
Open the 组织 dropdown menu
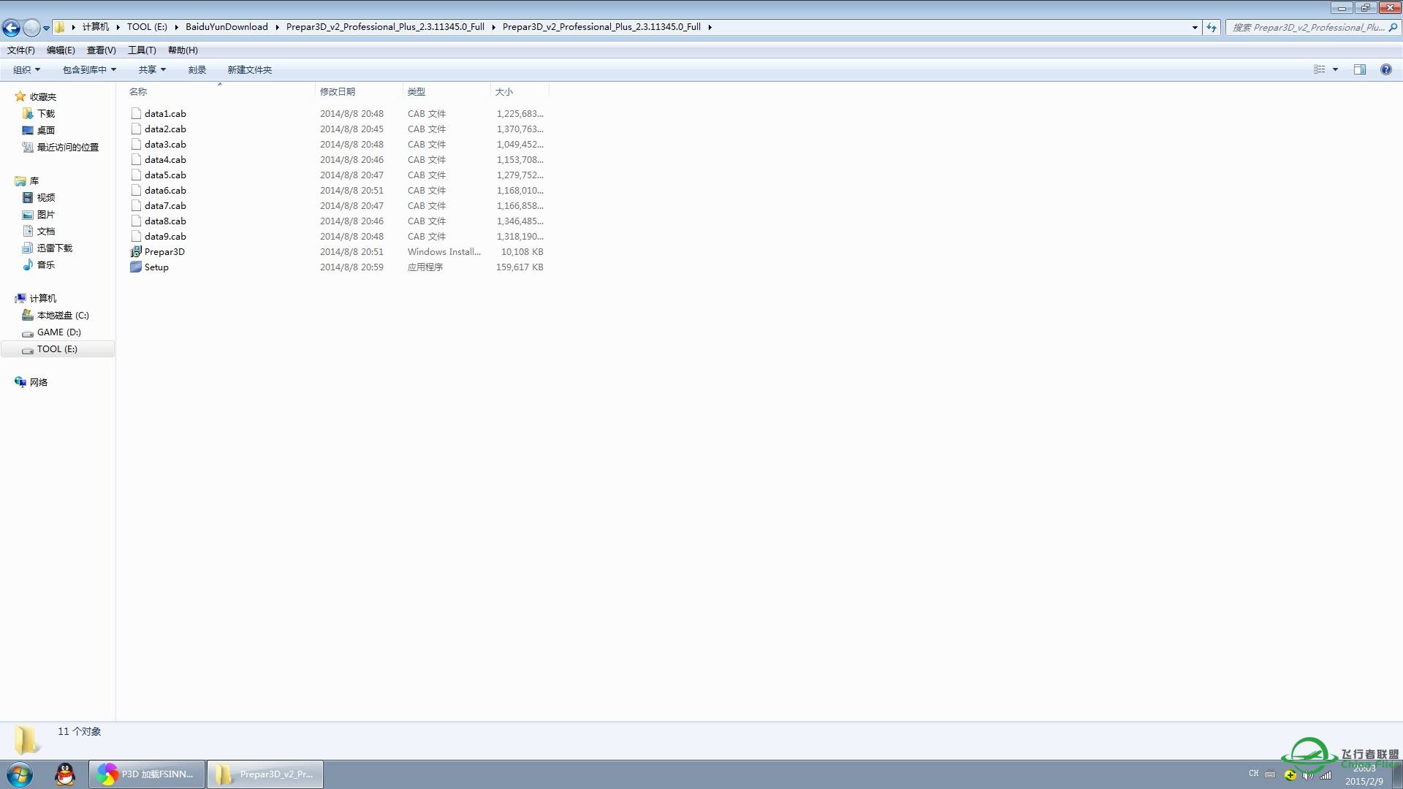(26, 70)
